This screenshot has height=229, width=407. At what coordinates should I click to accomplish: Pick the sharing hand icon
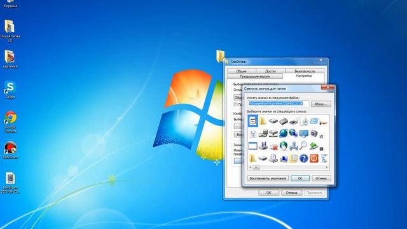(x=323, y=123)
